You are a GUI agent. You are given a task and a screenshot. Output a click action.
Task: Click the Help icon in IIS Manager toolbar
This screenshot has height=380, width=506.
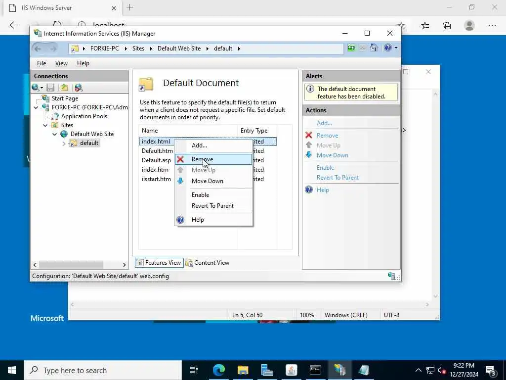coord(387,48)
